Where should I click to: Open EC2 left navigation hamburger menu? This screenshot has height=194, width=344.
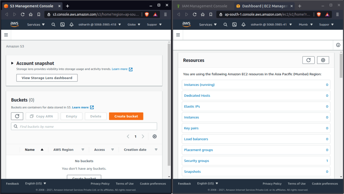pos(178,35)
